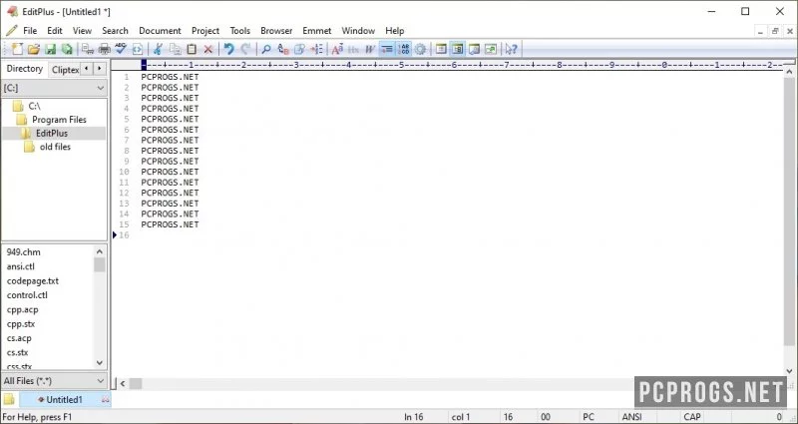798x424 pixels.
Task: Click the Copy toolbar icon
Action: tap(176, 49)
